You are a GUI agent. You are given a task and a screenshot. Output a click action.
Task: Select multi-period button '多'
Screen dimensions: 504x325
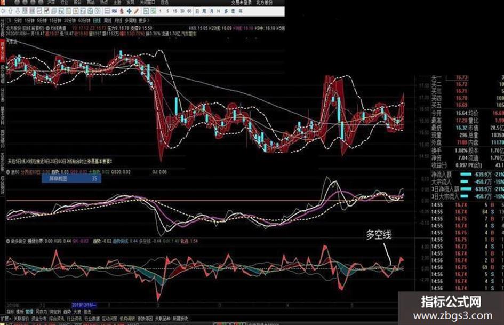tap(226, 11)
